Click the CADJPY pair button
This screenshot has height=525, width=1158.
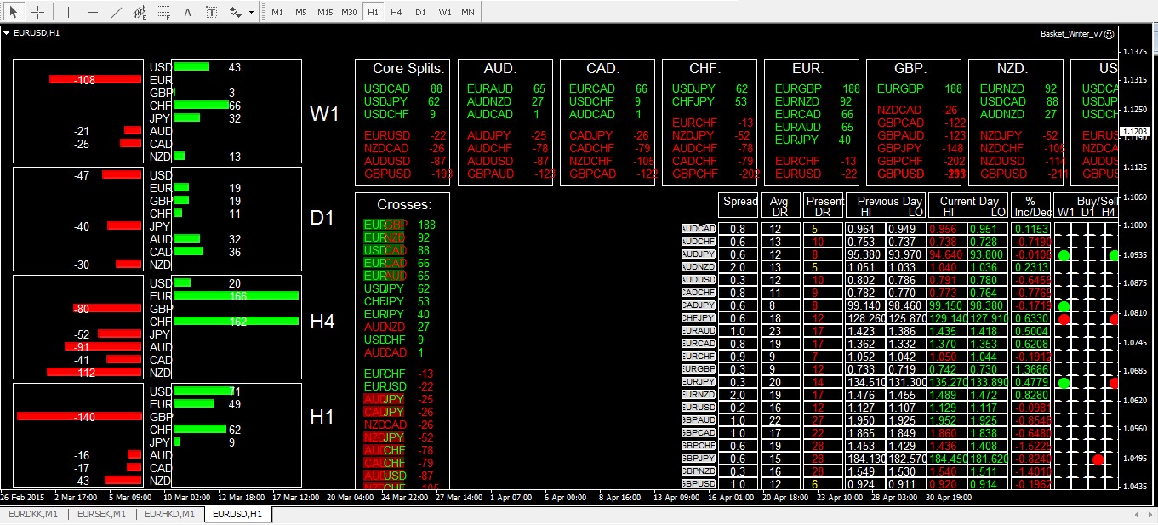pos(699,305)
